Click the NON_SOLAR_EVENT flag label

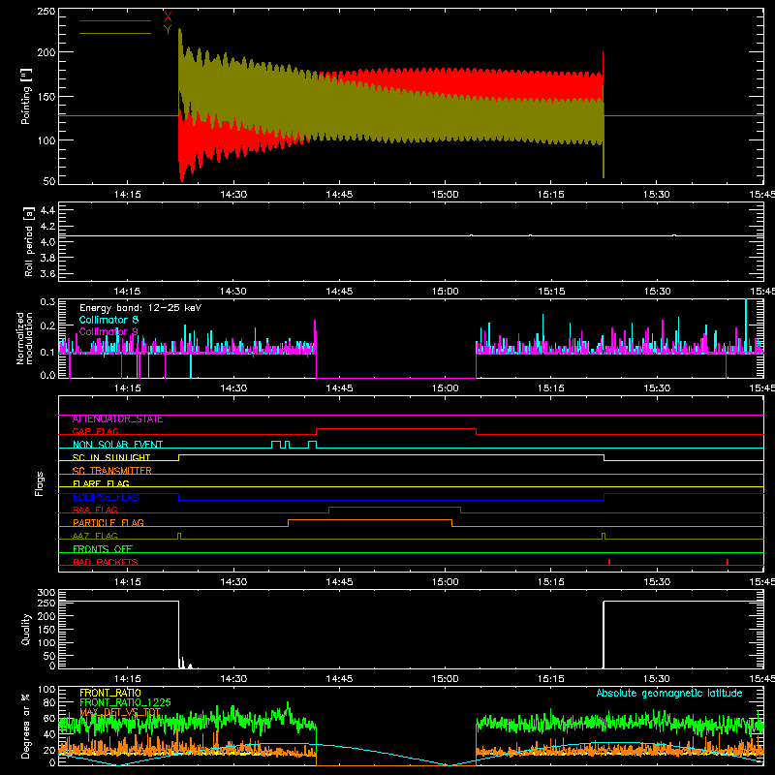coord(117,445)
